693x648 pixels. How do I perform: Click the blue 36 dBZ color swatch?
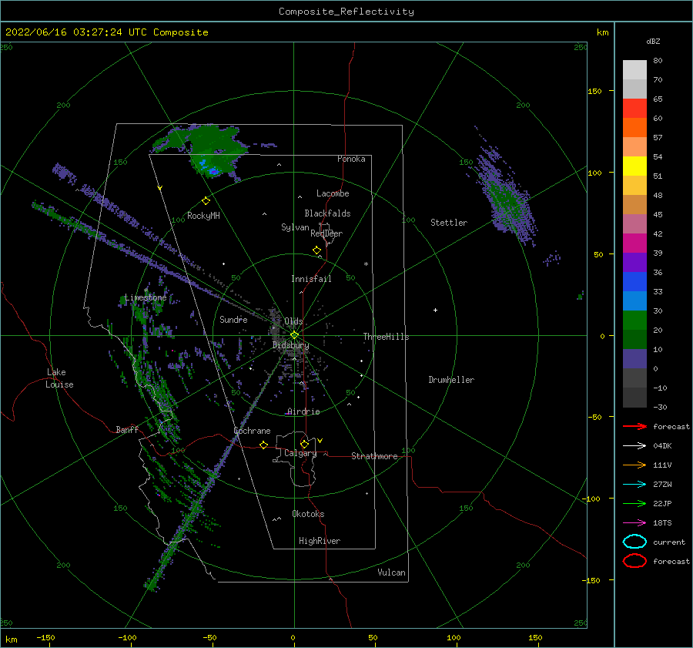pyautogui.click(x=634, y=282)
